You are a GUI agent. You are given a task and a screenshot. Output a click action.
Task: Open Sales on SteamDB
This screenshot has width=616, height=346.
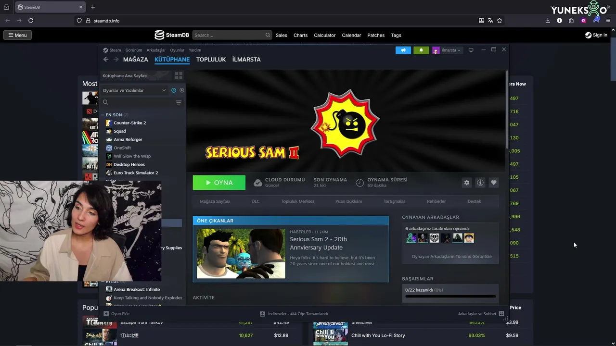(282, 35)
